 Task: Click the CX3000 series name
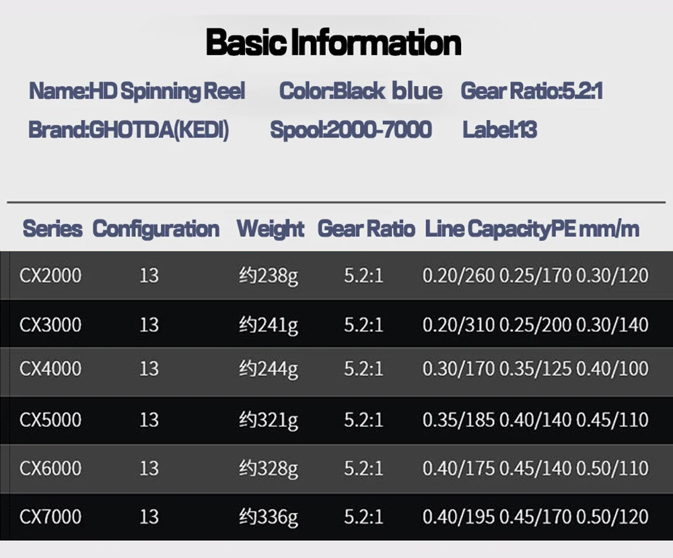[x=50, y=324]
